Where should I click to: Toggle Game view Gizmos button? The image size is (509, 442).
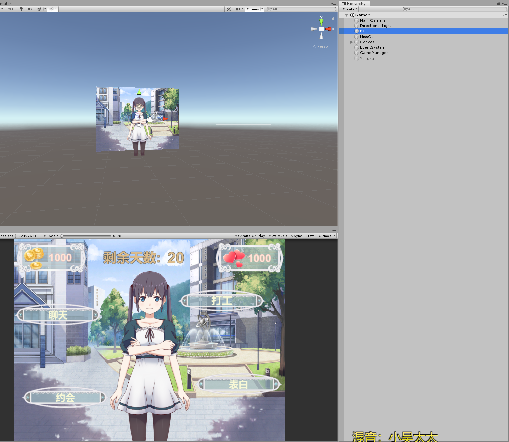tap(325, 236)
